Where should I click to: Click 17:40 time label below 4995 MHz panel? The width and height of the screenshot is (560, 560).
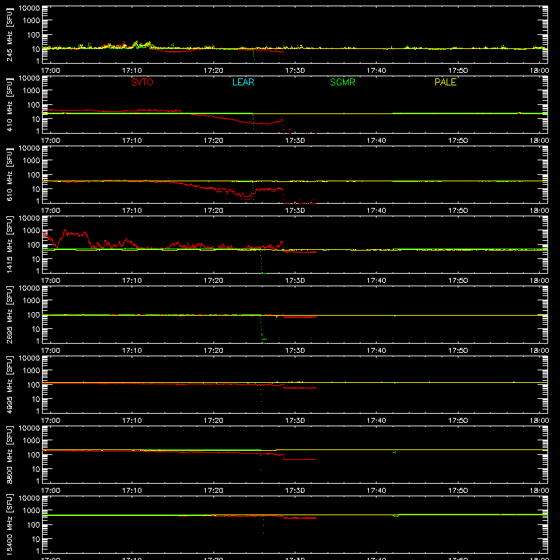click(377, 421)
